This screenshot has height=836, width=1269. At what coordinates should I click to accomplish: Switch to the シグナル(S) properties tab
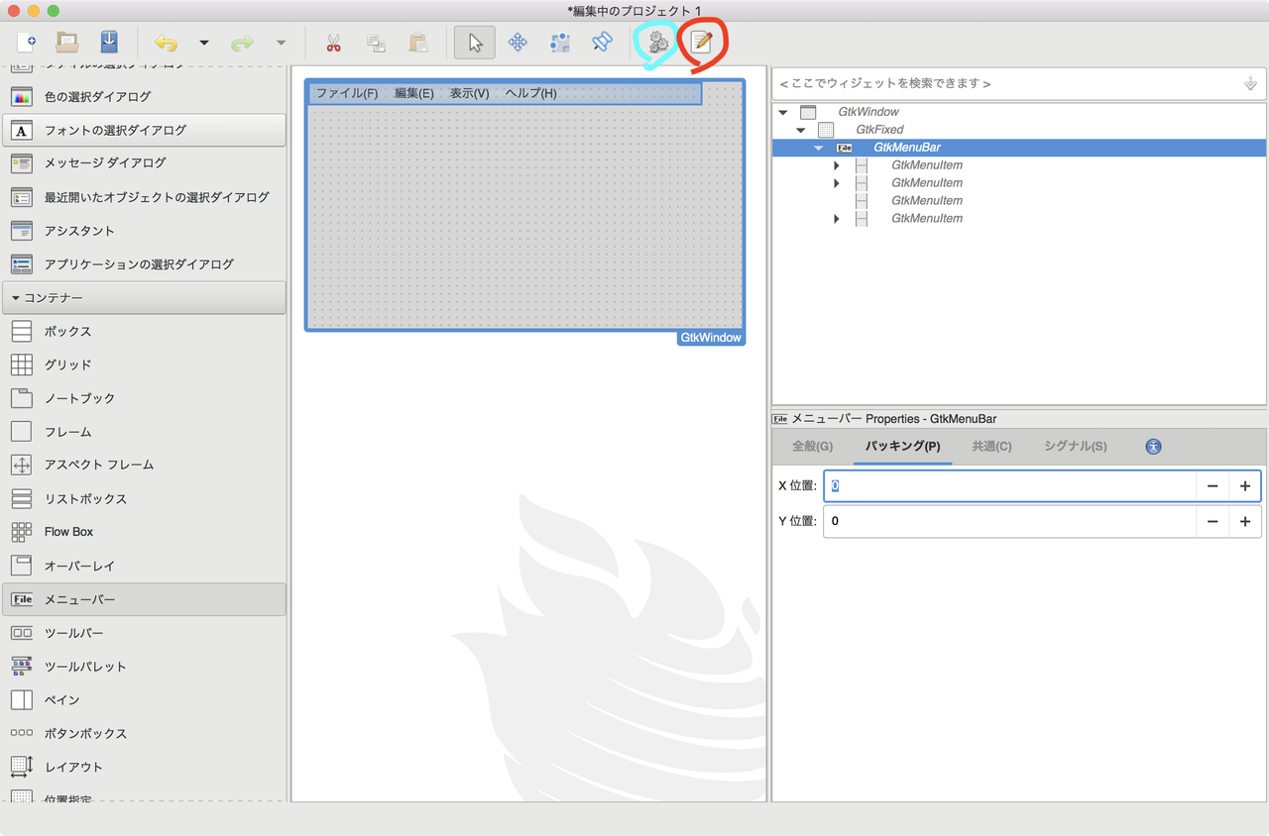pos(1075,447)
